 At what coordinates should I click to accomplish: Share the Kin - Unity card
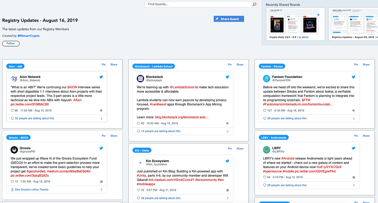coord(240,149)
